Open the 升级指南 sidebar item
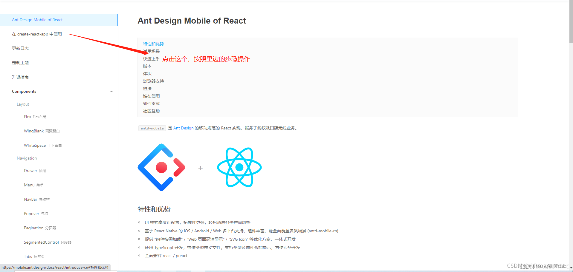Screen dimensions: 573x272 [20, 77]
